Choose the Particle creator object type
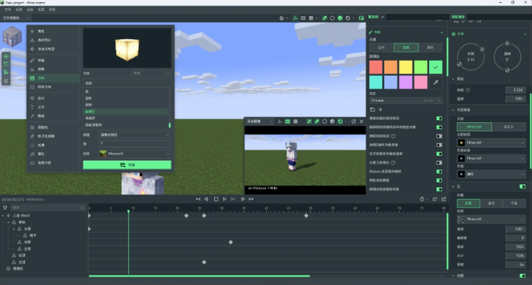The height and width of the screenshot is (285, 532). tap(53, 136)
